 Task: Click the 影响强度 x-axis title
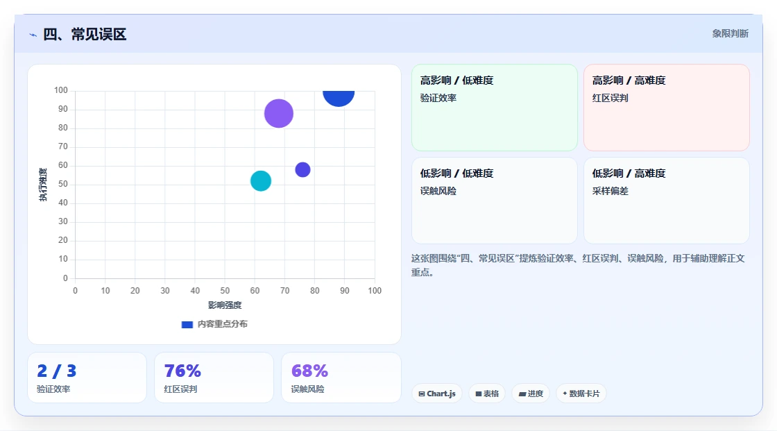(x=225, y=305)
